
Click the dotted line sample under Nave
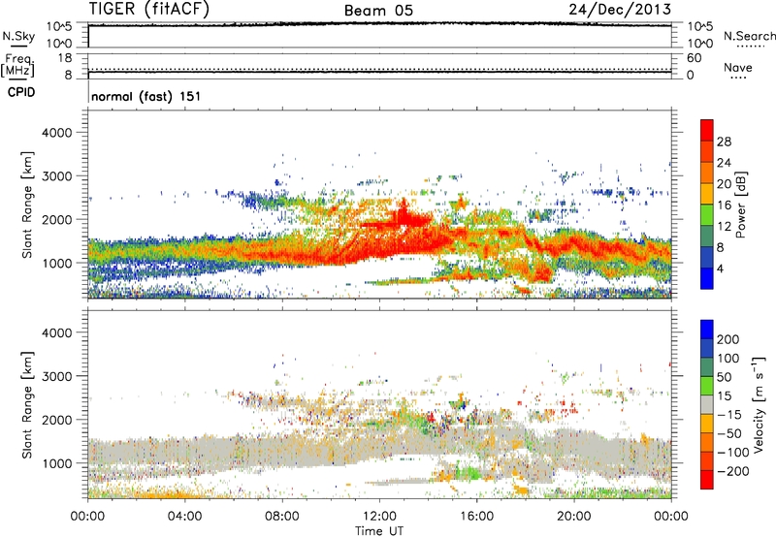(739, 78)
